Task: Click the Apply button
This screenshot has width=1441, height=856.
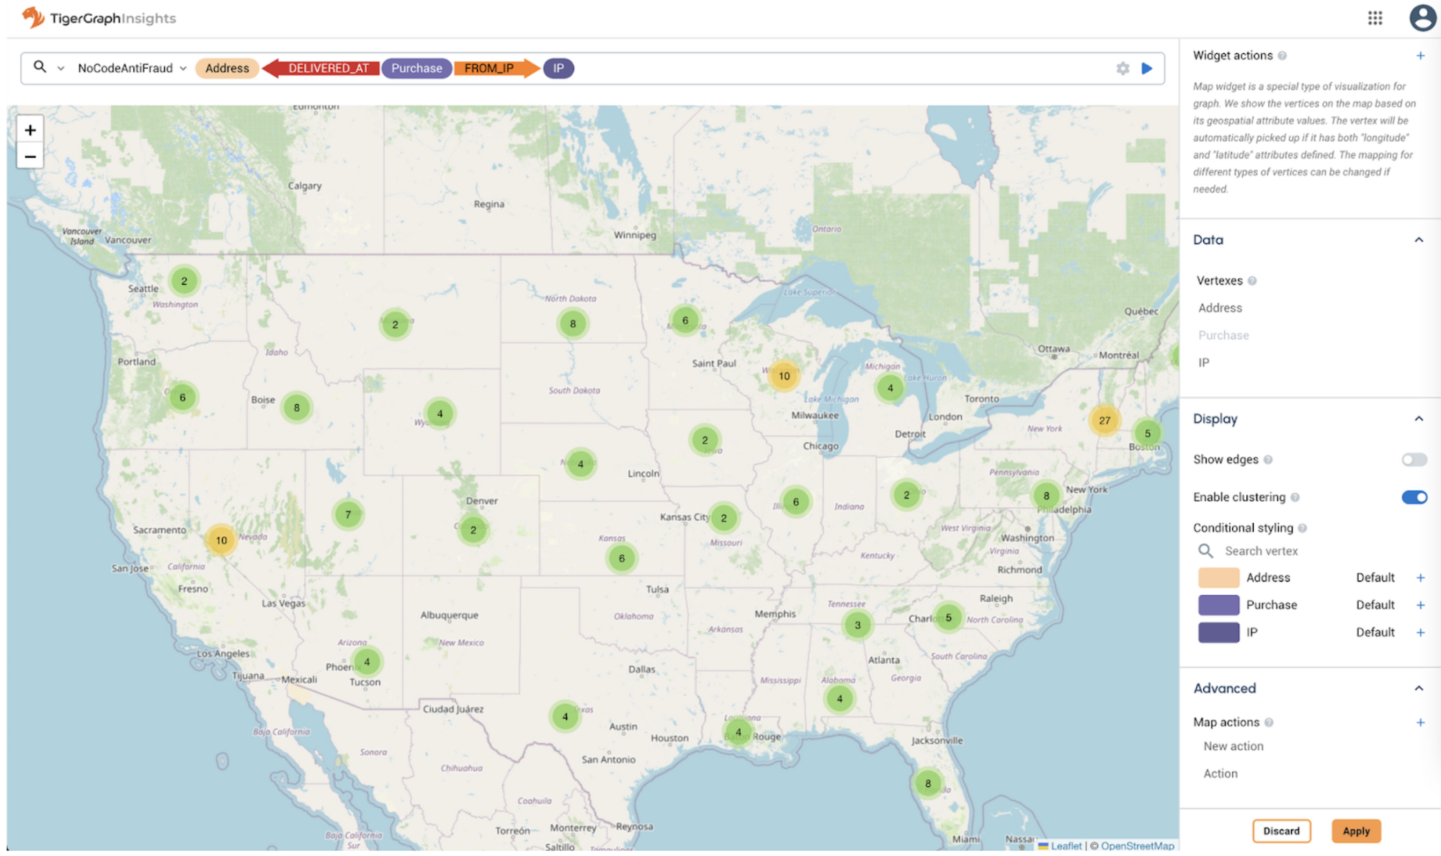Action: 1355,831
